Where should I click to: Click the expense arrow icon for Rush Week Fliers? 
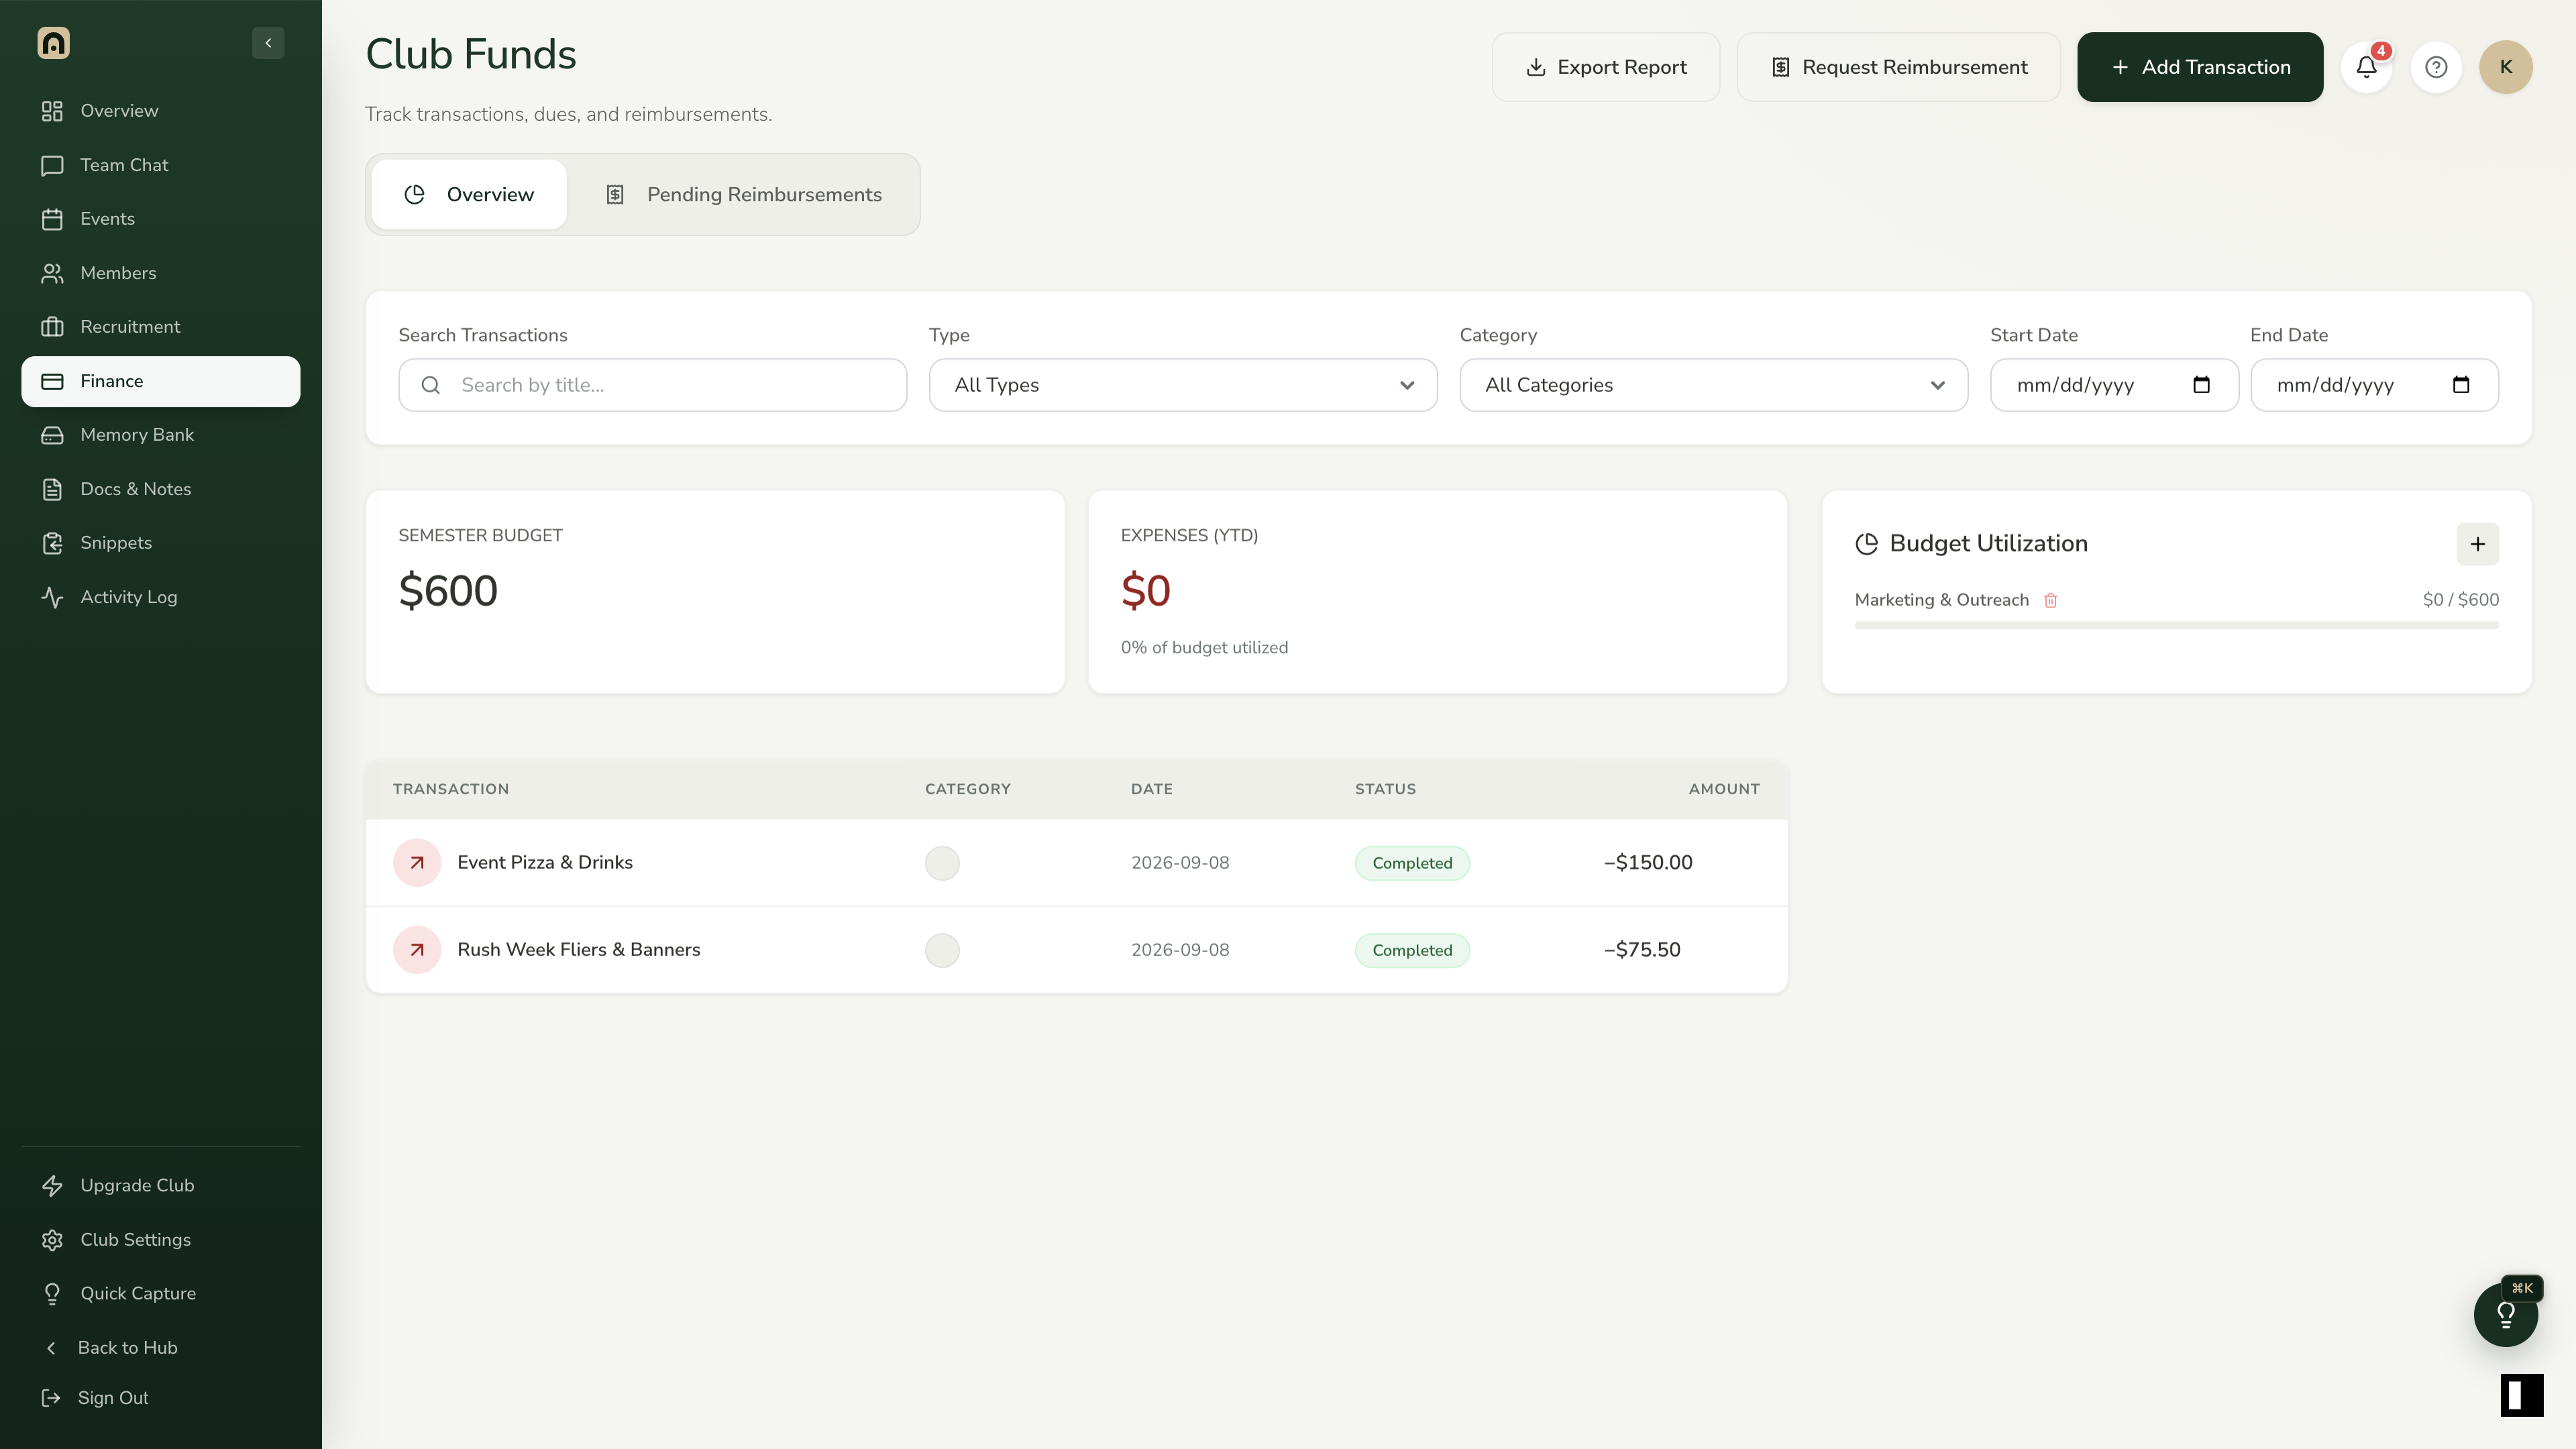click(x=417, y=950)
